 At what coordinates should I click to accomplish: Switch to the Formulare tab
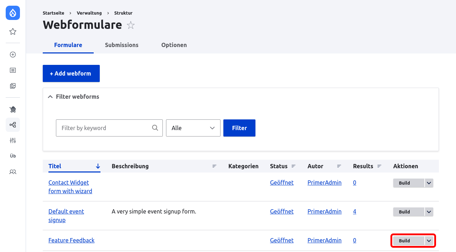click(x=68, y=45)
